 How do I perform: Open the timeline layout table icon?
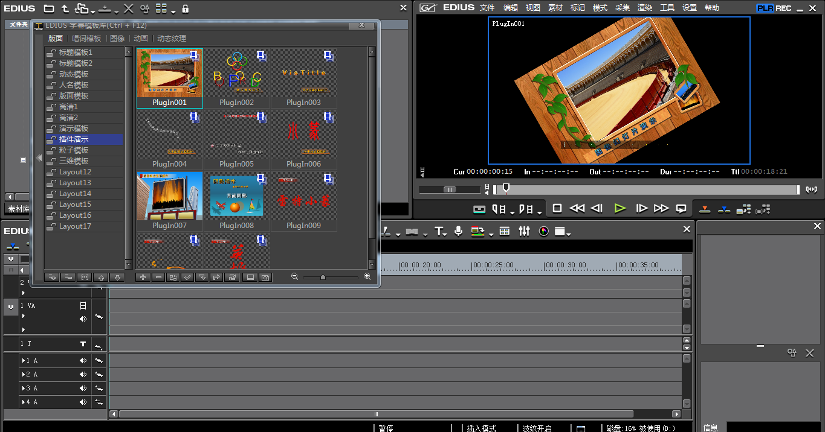505,231
